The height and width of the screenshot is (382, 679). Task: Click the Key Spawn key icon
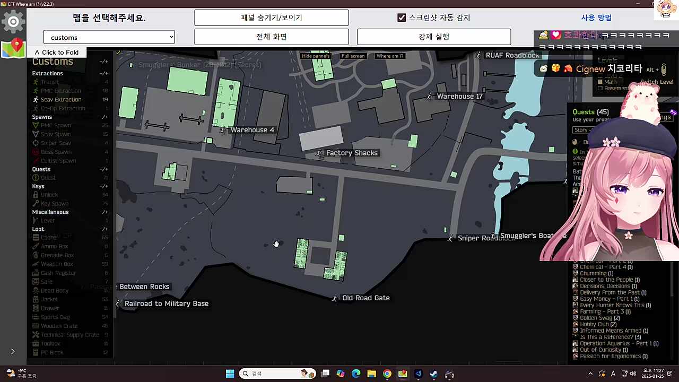click(36, 204)
